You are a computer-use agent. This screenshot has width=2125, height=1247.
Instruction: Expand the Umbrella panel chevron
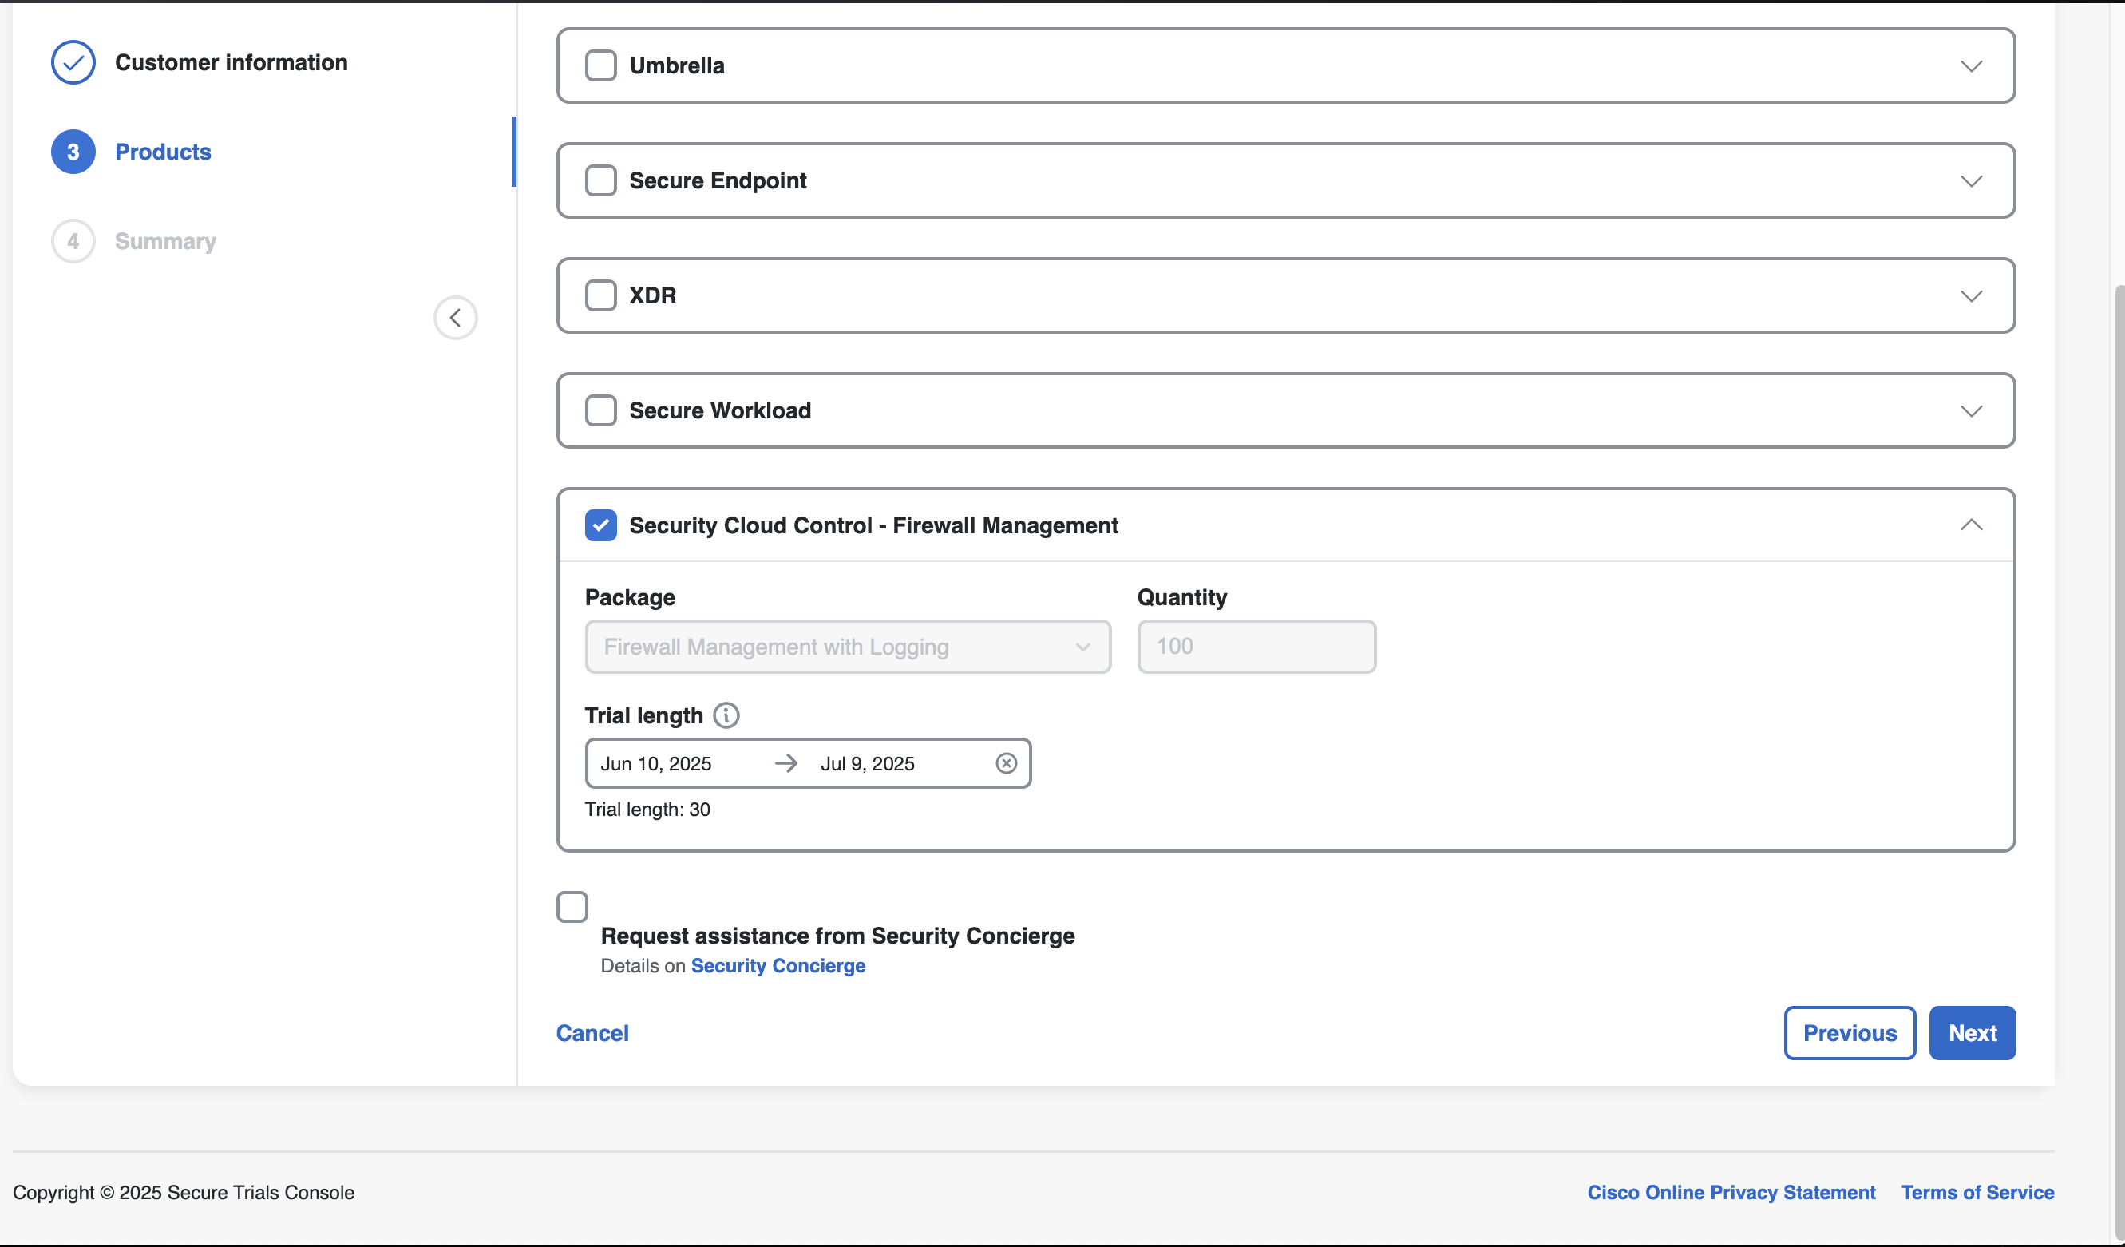(x=1971, y=65)
